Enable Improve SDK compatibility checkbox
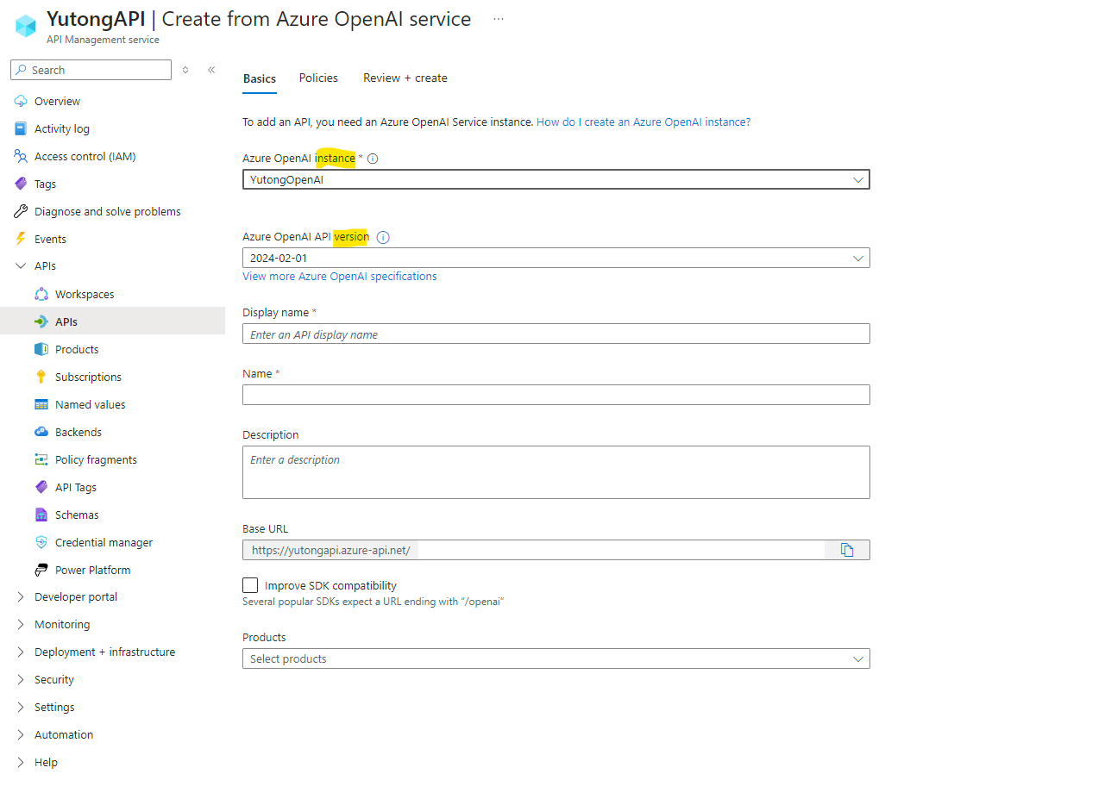This screenshot has height=805, width=1111. pyautogui.click(x=250, y=585)
